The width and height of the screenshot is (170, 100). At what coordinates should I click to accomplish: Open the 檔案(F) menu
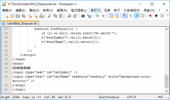click(7, 10)
